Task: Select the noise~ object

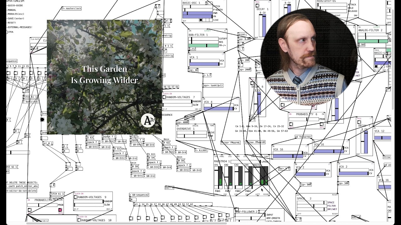Action: (242, 34)
